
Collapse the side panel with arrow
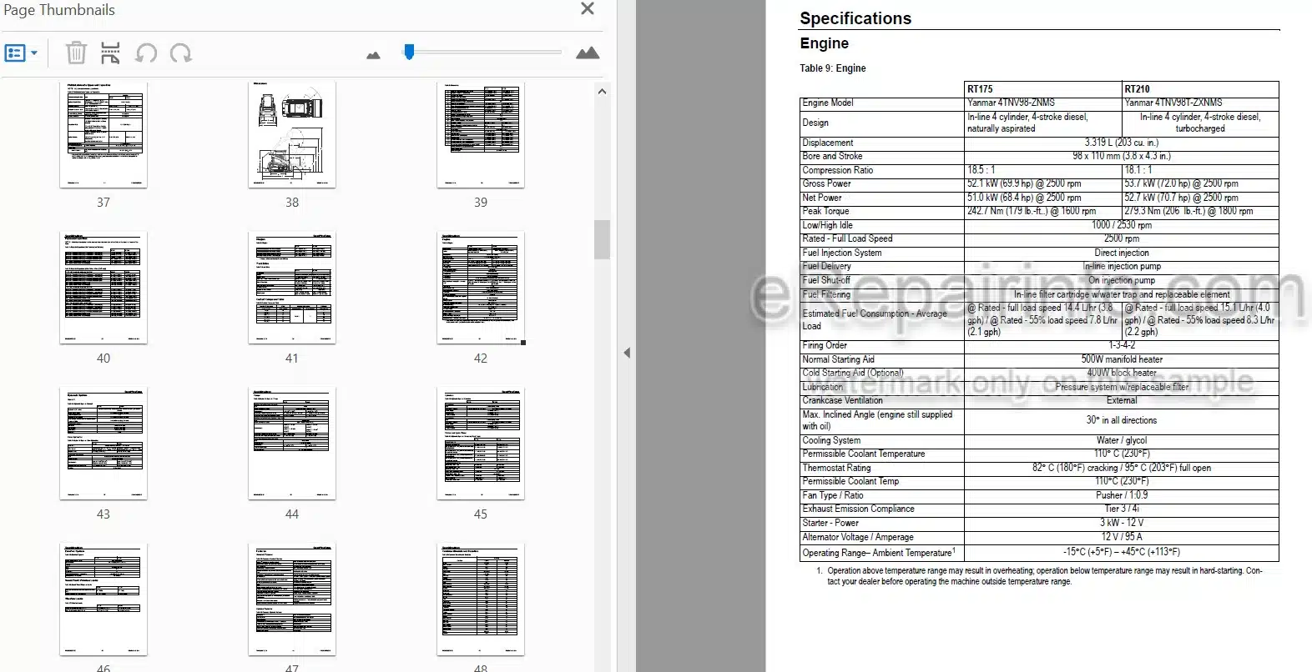coord(627,353)
